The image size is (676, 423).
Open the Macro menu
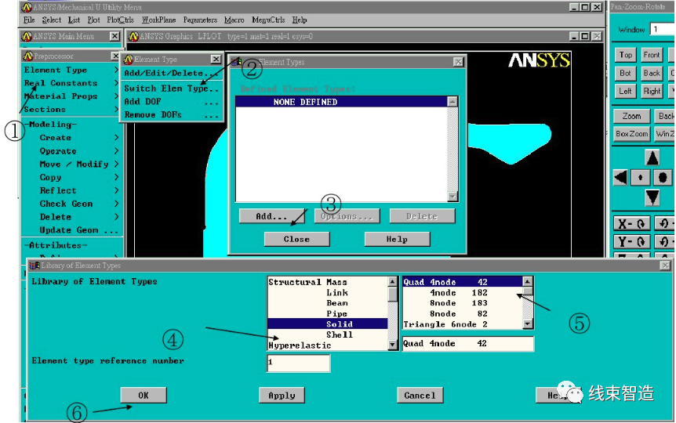tap(234, 20)
